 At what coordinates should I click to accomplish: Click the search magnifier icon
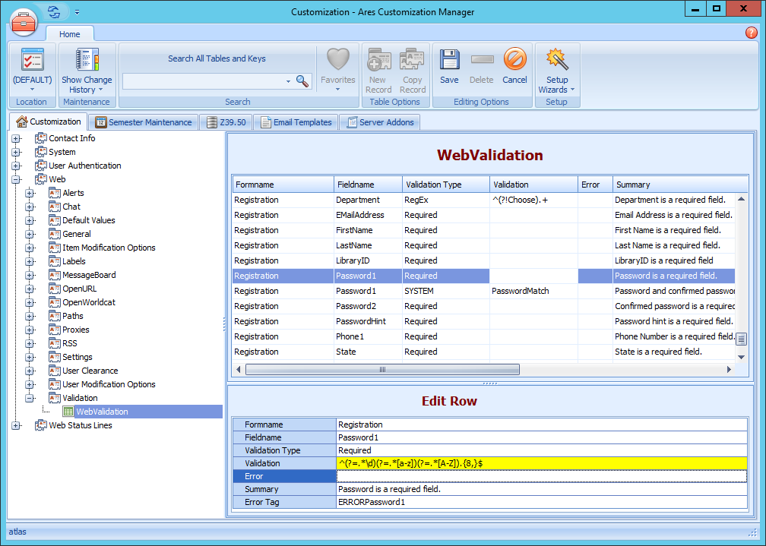coord(302,79)
